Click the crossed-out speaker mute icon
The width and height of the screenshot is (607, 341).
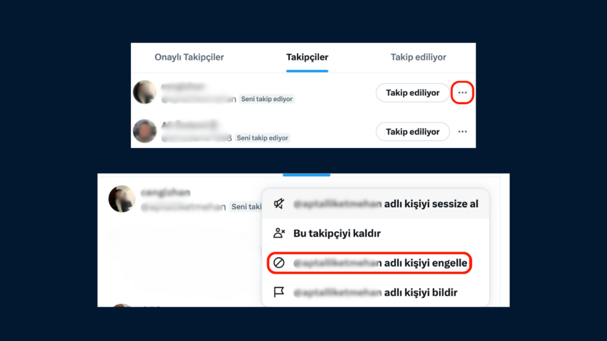point(279,204)
